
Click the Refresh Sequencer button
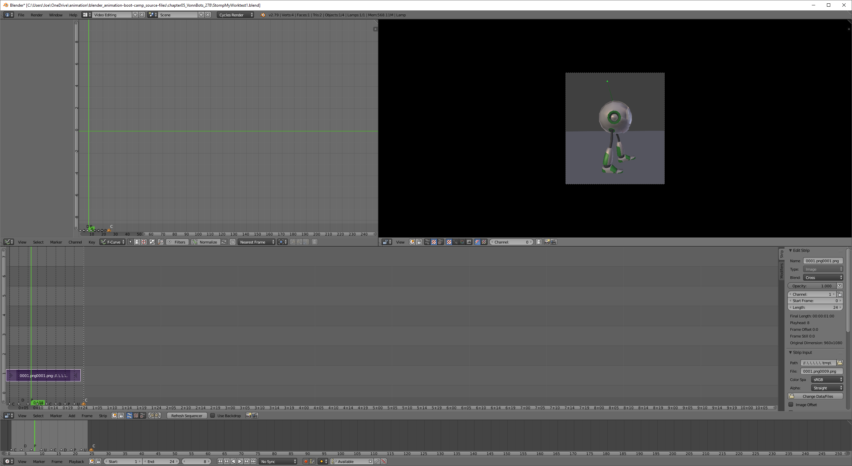click(186, 415)
